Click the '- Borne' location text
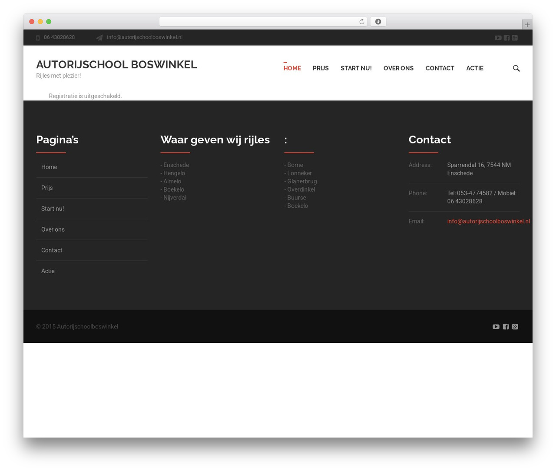556x471 pixels. pos(294,165)
